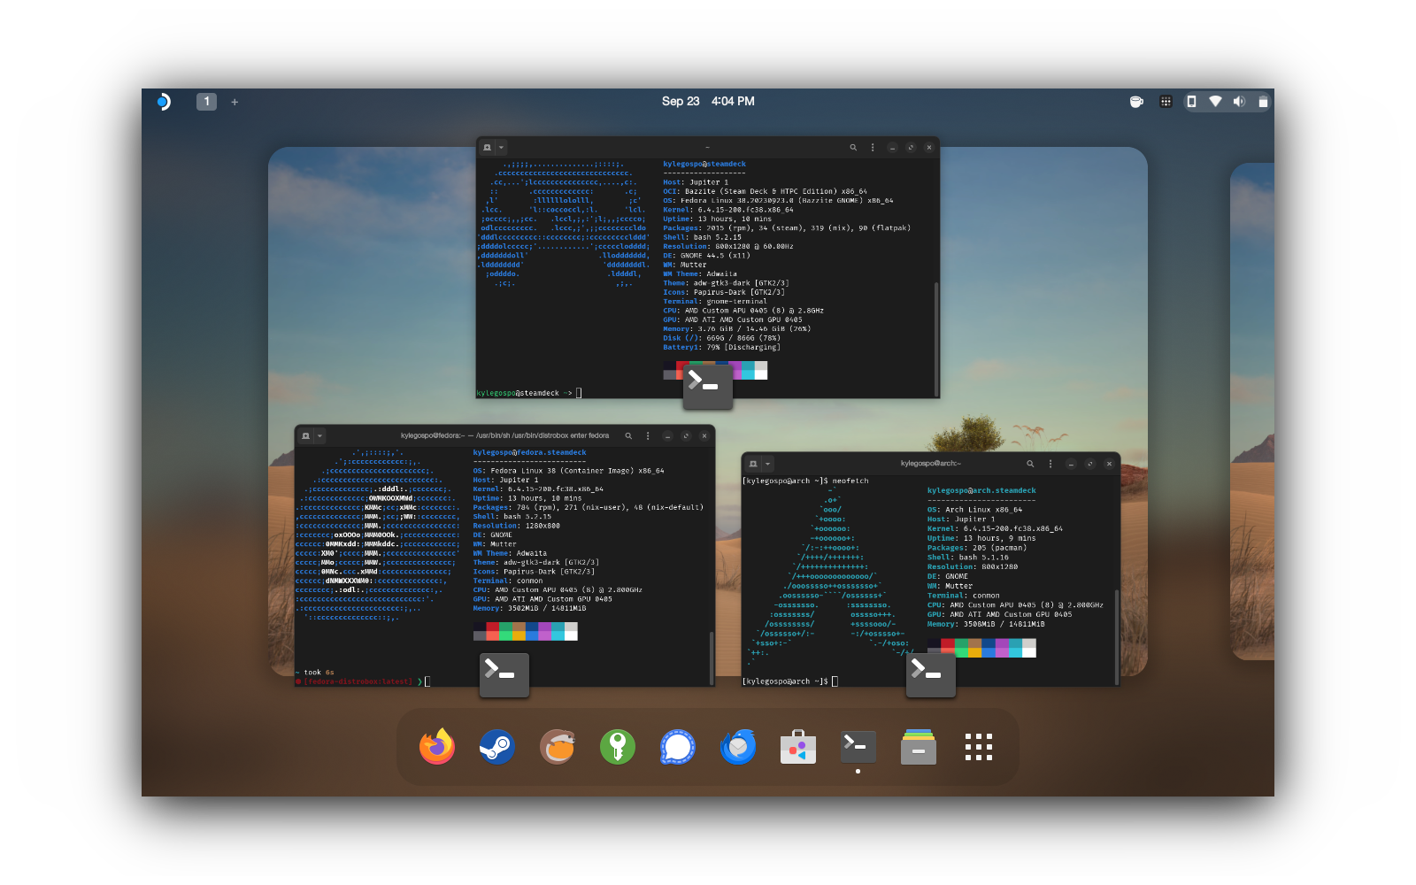Viewport: 1416px width, 885px height.
Task: Open the Files manager from the dock
Action: click(919, 747)
